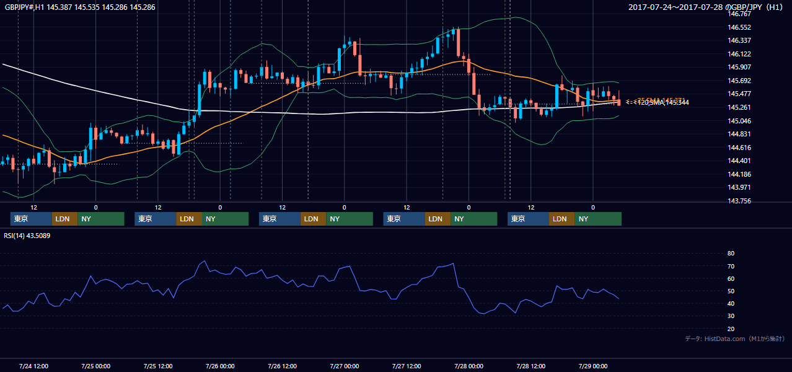
Task: Click the RSI(14) 43.5089 indicator label
Action: [x=27, y=236]
